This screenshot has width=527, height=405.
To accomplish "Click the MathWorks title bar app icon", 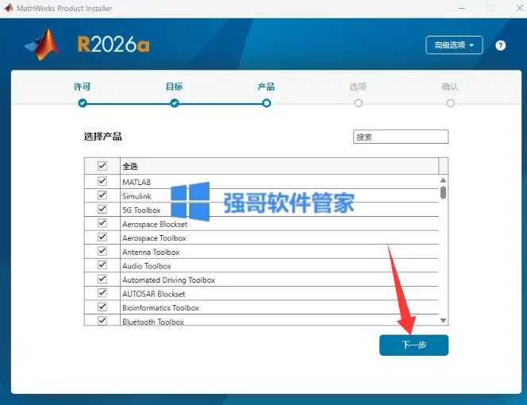I will click(9, 8).
